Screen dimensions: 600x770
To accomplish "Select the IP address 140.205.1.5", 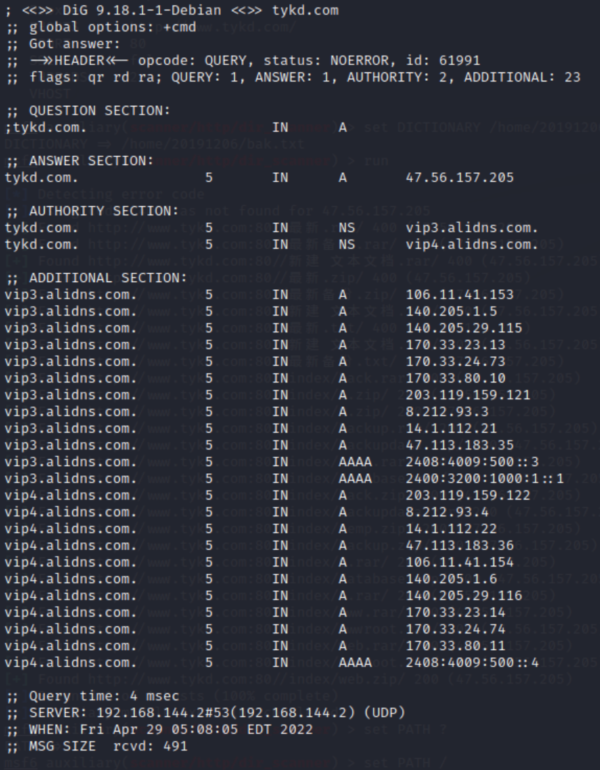I will point(452,311).
